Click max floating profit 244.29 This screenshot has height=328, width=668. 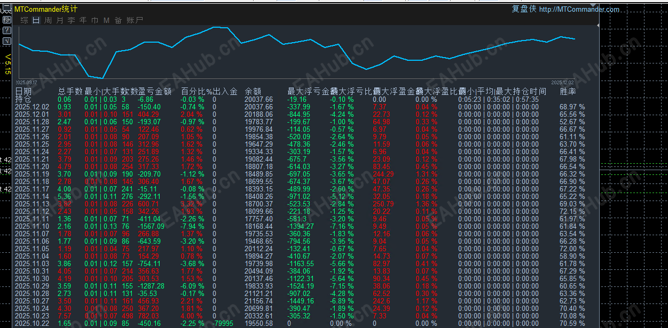pyautogui.click(x=383, y=174)
